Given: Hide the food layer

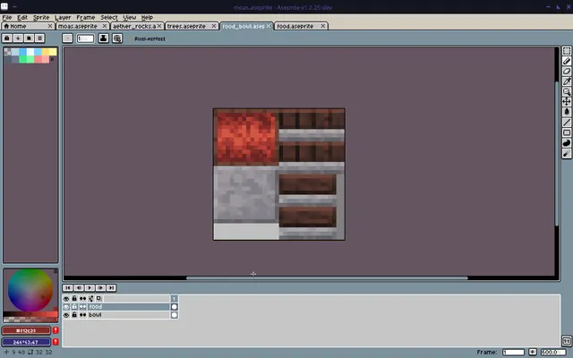Looking at the screenshot, I should point(66,306).
